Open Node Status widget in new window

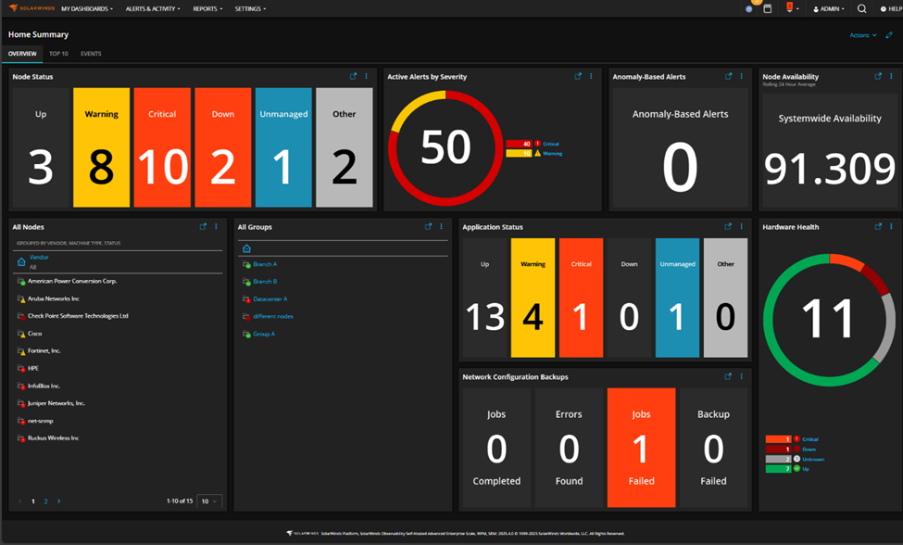tap(353, 76)
